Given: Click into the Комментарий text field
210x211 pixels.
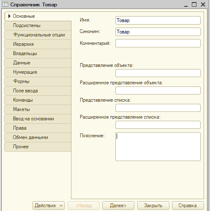Looking at the screenshot, I should click(x=158, y=43).
